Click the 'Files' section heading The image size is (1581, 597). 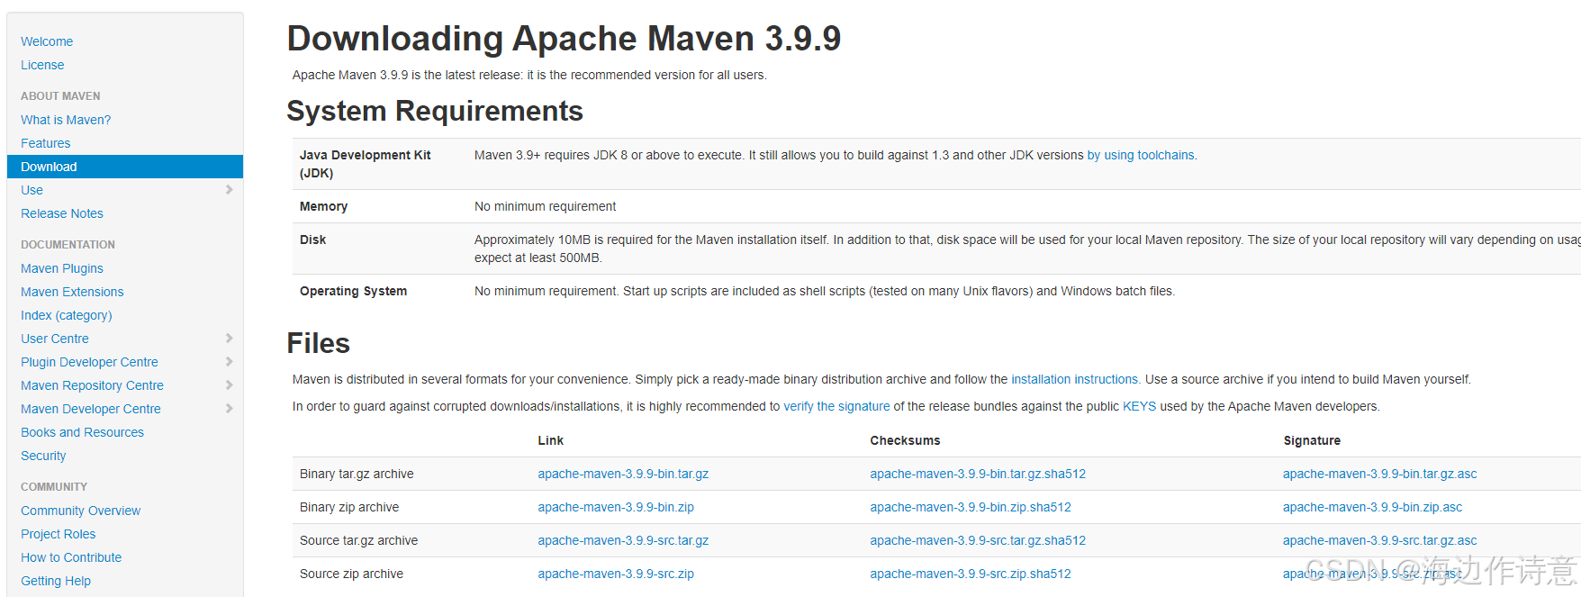pyautogui.click(x=318, y=343)
